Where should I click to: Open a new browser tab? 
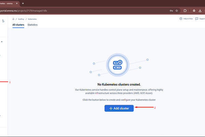coord(23,3)
